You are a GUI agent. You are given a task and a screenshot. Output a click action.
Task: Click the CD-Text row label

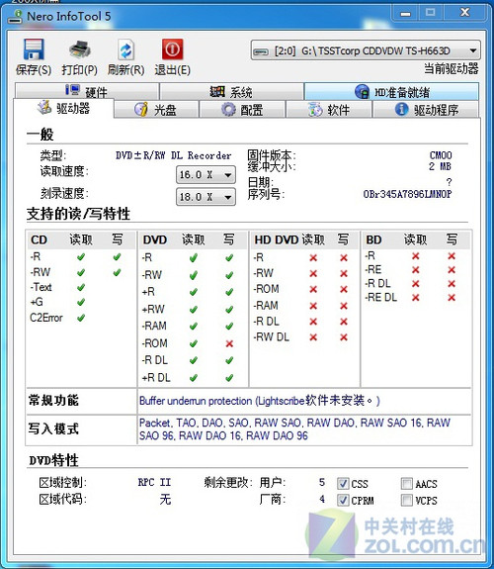[x=41, y=287]
